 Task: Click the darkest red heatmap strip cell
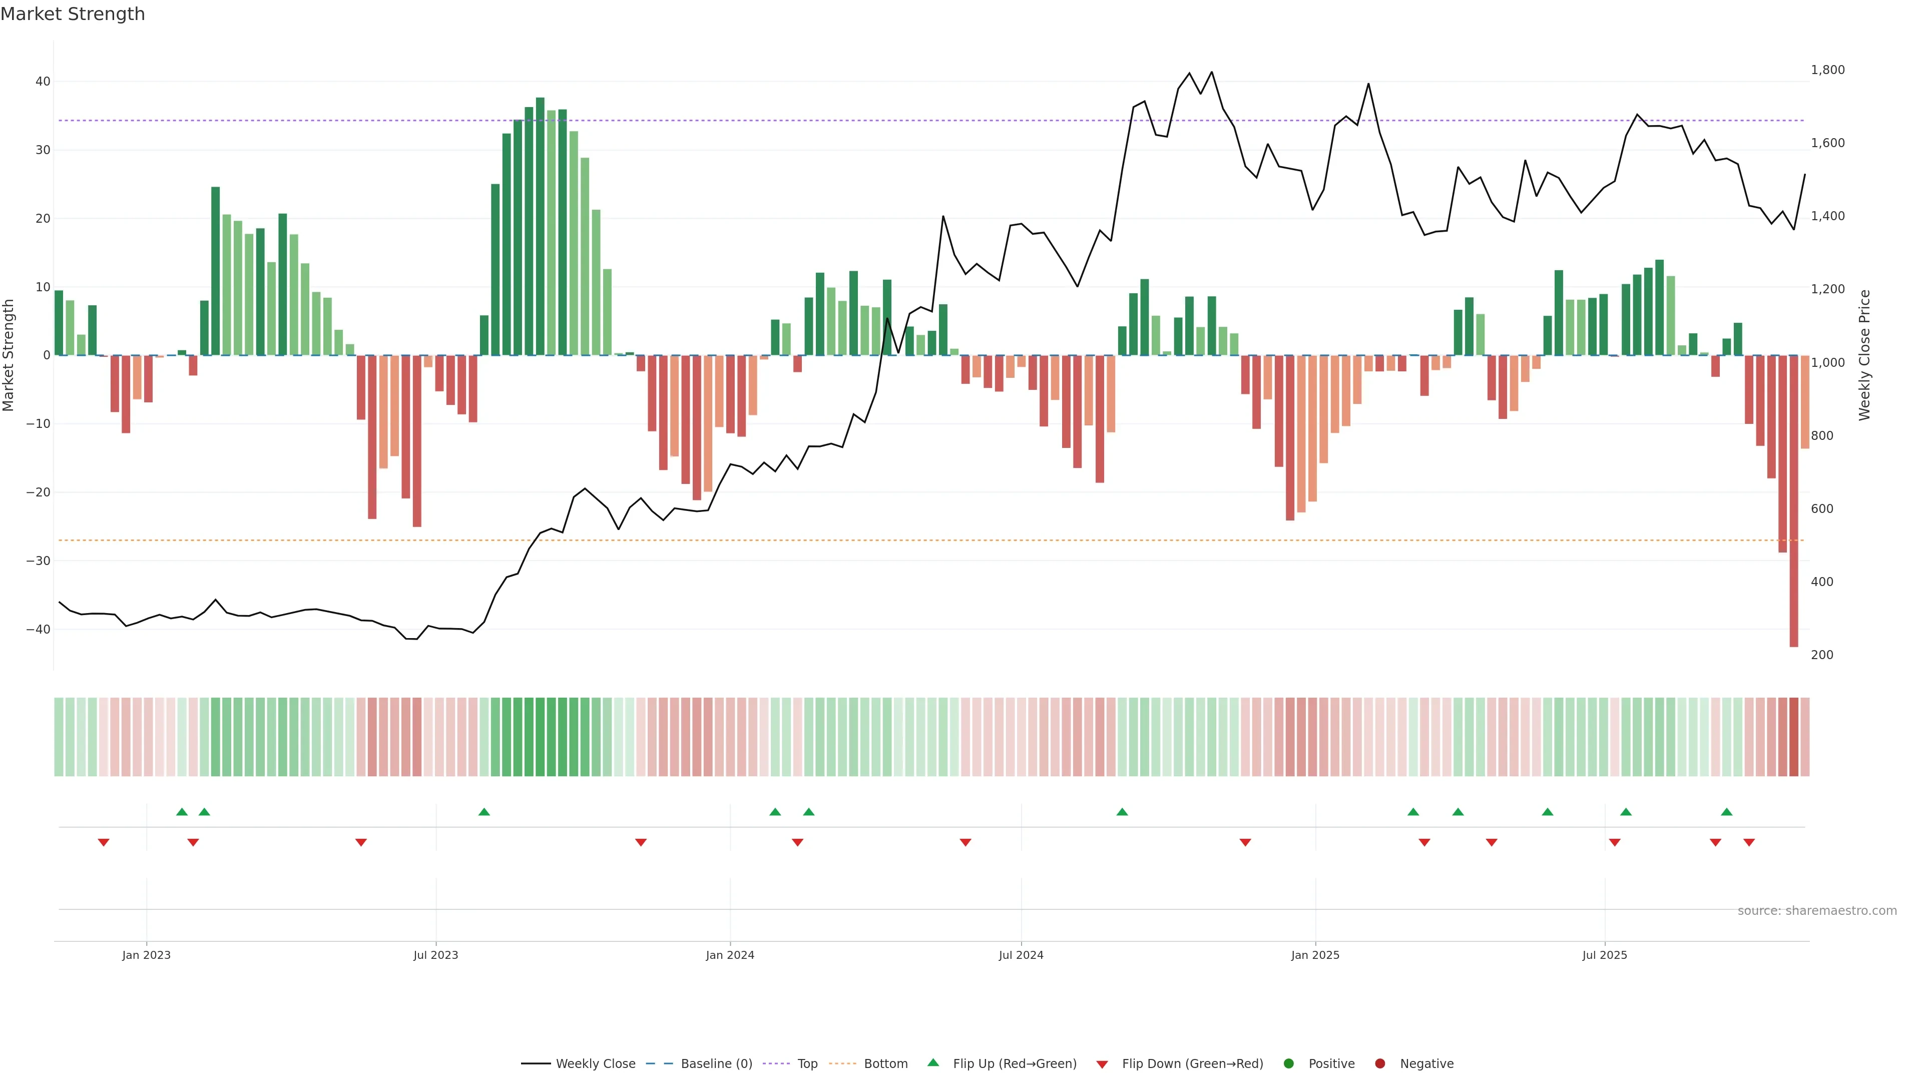click(x=1794, y=737)
